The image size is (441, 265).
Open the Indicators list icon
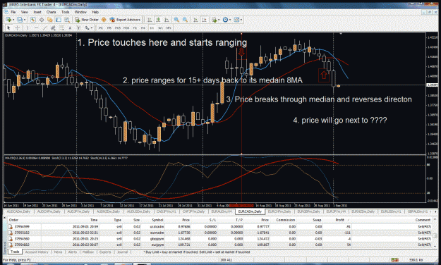tap(215, 20)
